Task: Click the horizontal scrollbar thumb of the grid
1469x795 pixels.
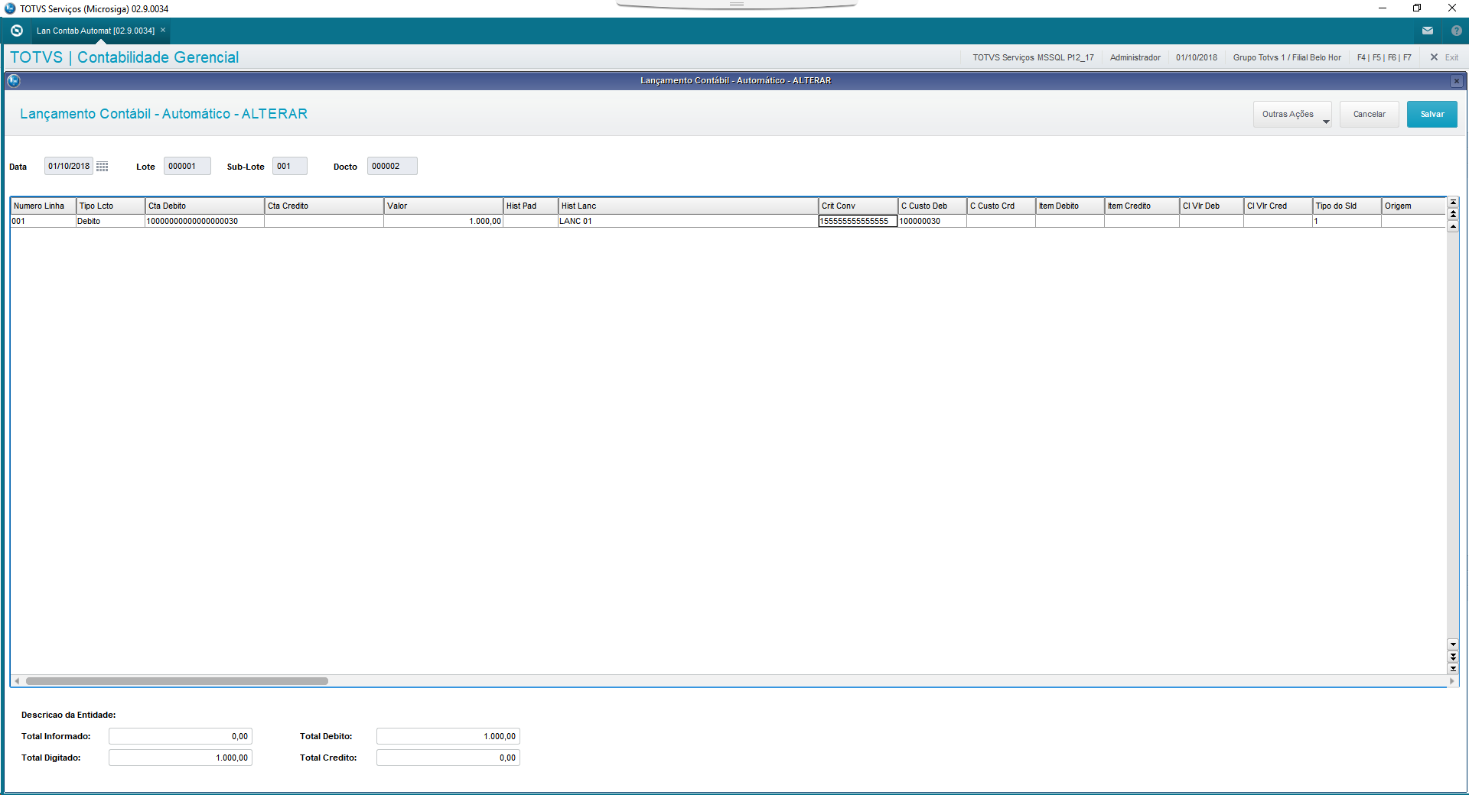Action: 177,681
